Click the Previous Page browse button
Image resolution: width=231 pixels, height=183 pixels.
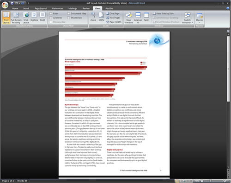228,170
